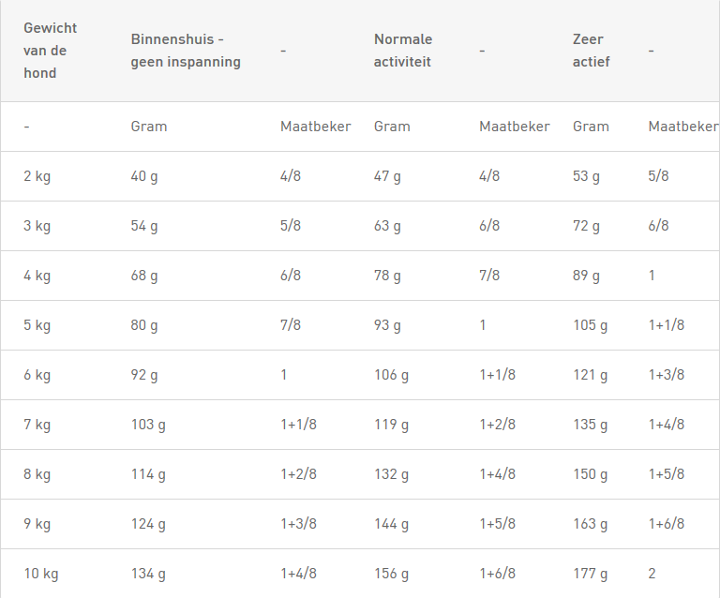Select the '7/8' cell in 4 kg row
This screenshot has height=598, width=720.
(489, 276)
